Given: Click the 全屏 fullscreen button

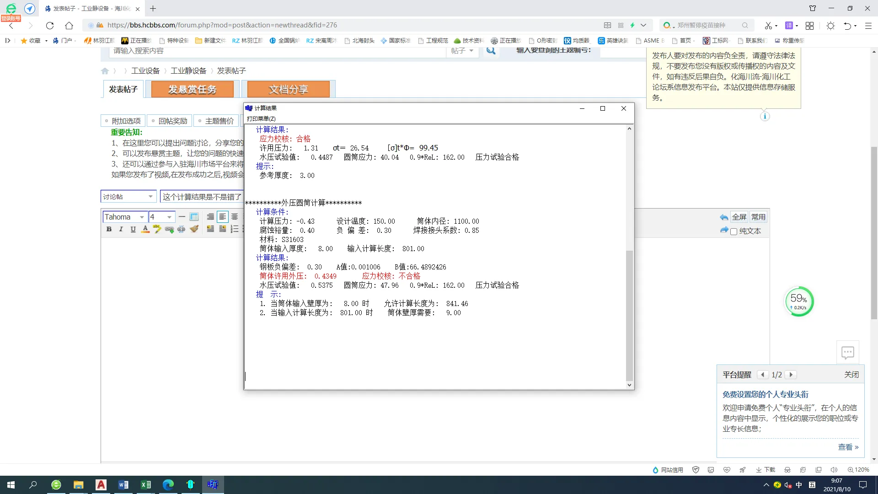Looking at the screenshot, I should [739, 217].
